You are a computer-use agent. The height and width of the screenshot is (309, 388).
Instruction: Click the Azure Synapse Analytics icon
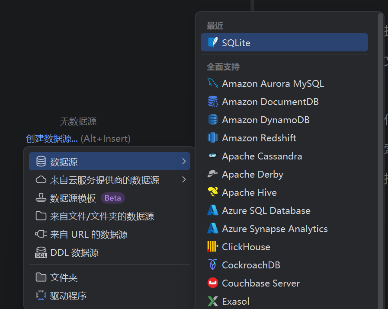point(213,228)
